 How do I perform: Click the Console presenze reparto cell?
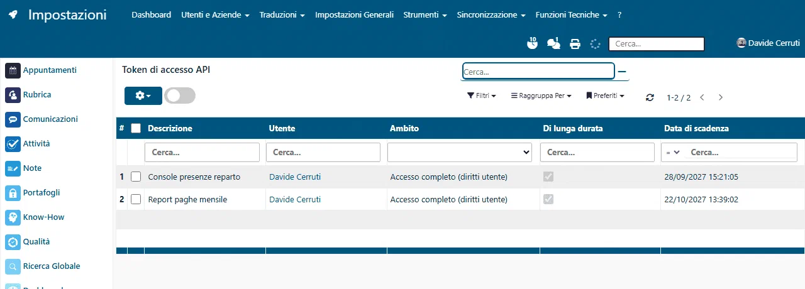point(205,177)
